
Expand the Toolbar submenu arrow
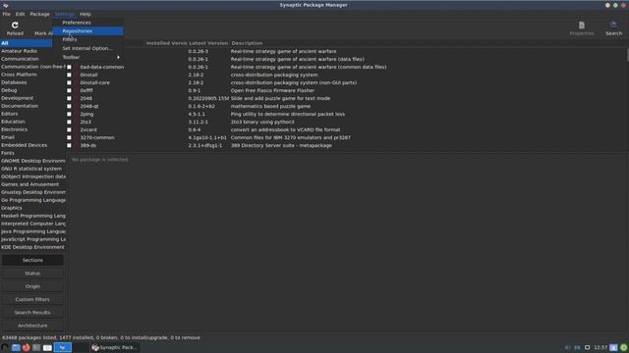coord(118,57)
